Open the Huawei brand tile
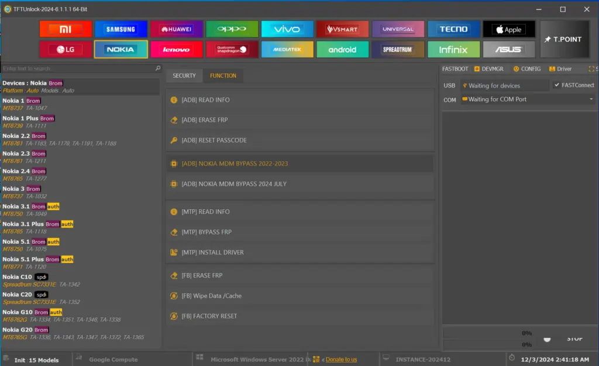This screenshot has height=366, width=599. tap(176, 29)
